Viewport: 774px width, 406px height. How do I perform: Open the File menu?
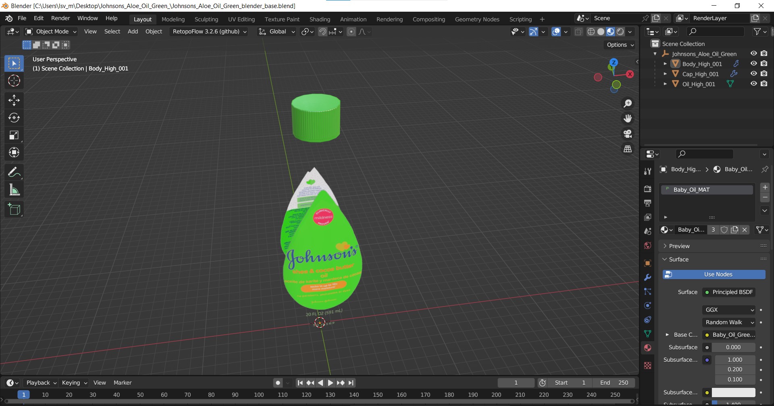tap(22, 19)
